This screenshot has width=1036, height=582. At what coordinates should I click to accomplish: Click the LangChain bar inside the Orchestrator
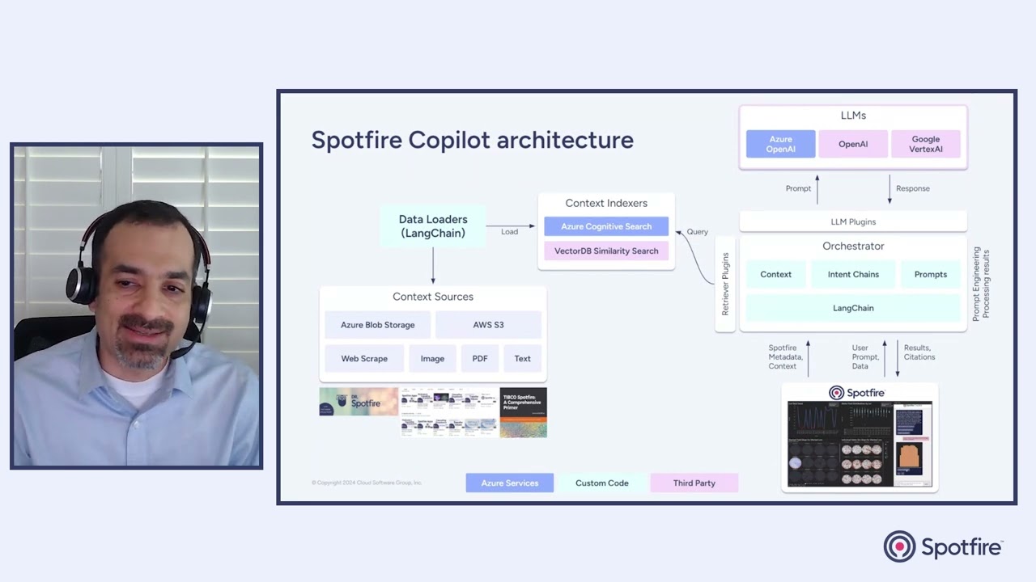coord(853,308)
